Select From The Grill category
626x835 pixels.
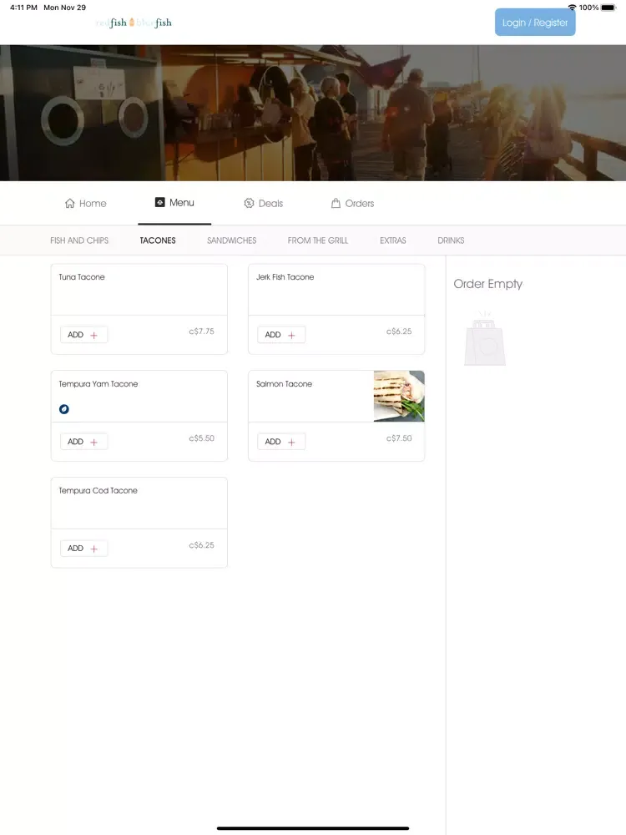click(318, 240)
